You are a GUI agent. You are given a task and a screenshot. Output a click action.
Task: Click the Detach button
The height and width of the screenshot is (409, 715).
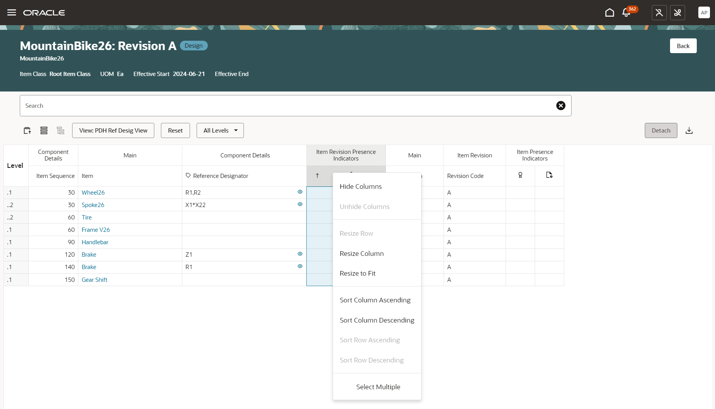pyautogui.click(x=661, y=131)
